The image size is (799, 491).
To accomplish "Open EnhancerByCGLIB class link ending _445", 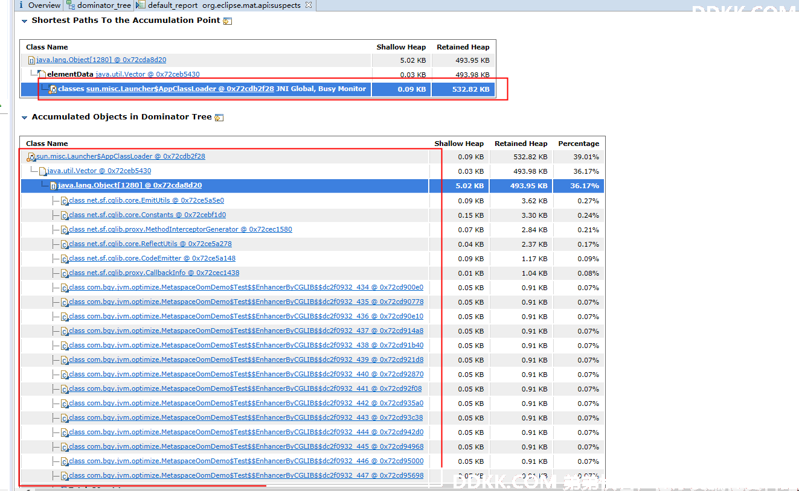I will pyautogui.click(x=246, y=446).
